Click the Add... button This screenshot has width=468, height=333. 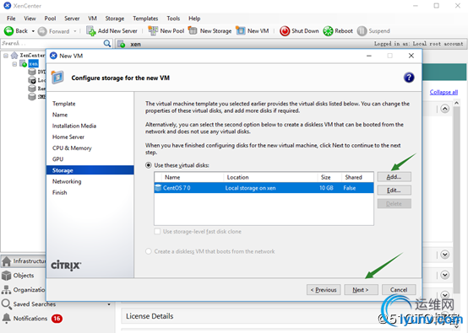394,177
